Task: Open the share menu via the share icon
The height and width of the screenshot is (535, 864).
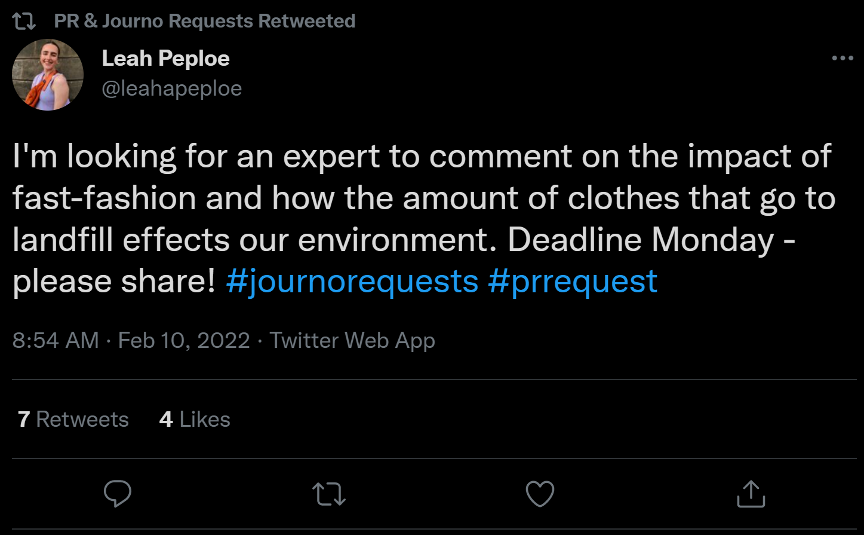Action: pyautogui.click(x=751, y=493)
